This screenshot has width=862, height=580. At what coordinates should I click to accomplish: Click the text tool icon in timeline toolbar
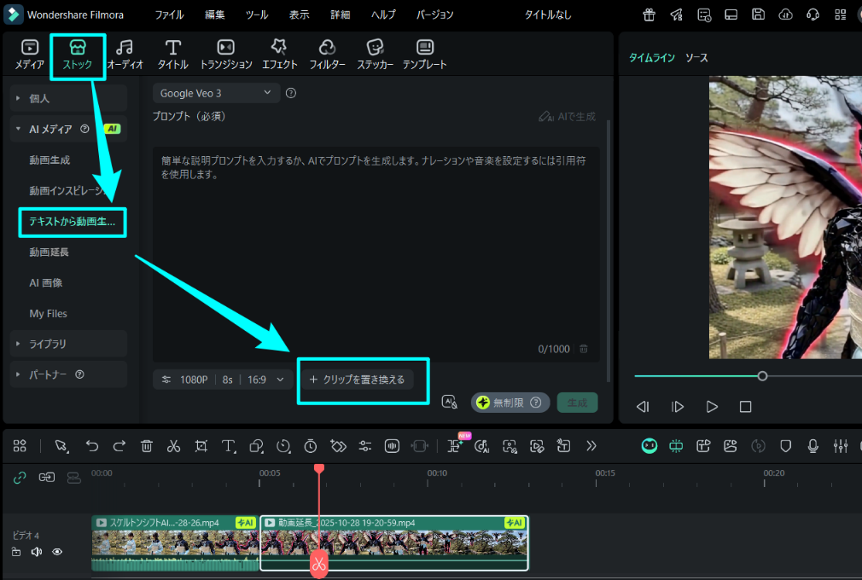click(229, 446)
